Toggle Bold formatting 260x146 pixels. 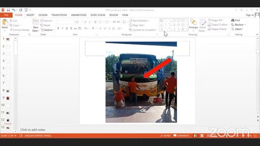click(58, 28)
